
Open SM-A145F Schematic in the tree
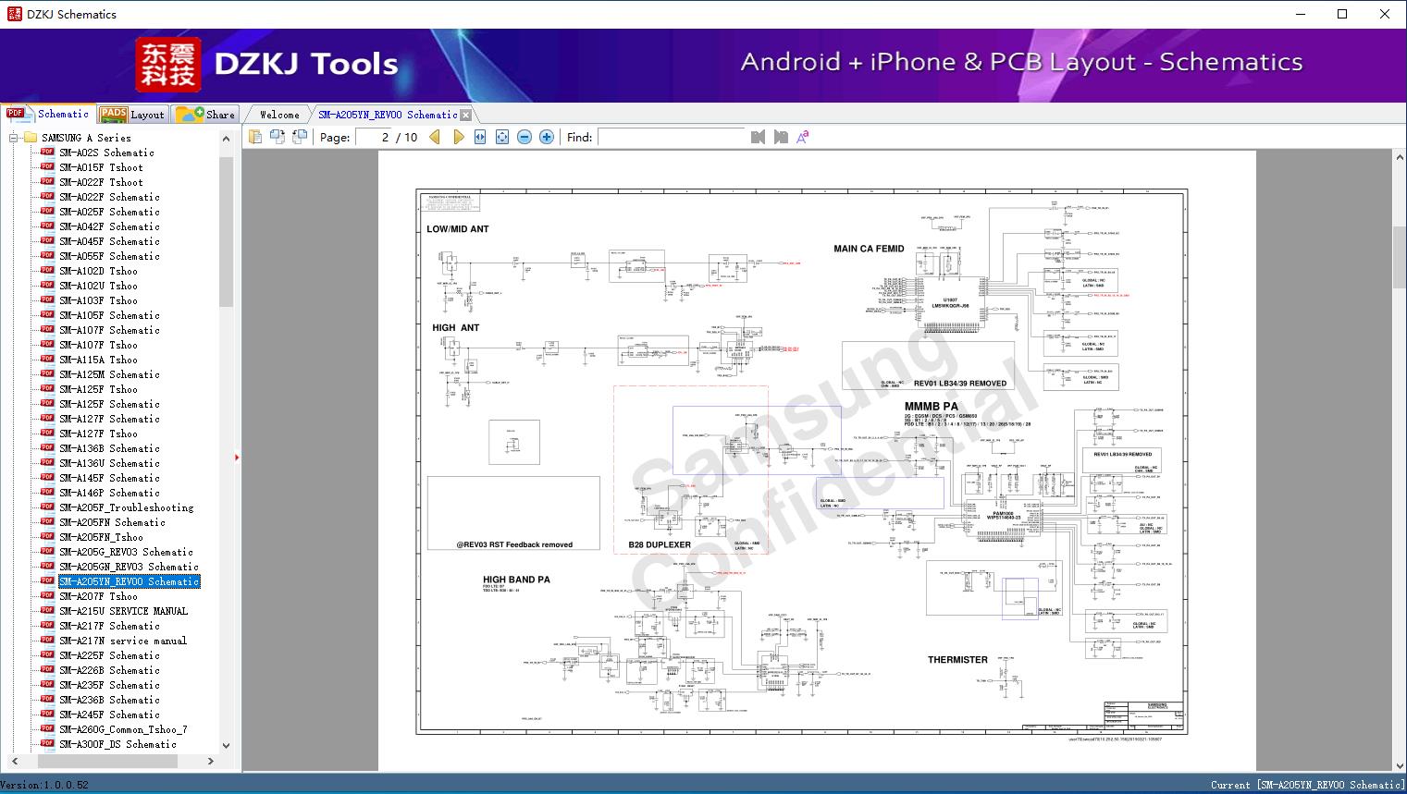(109, 478)
